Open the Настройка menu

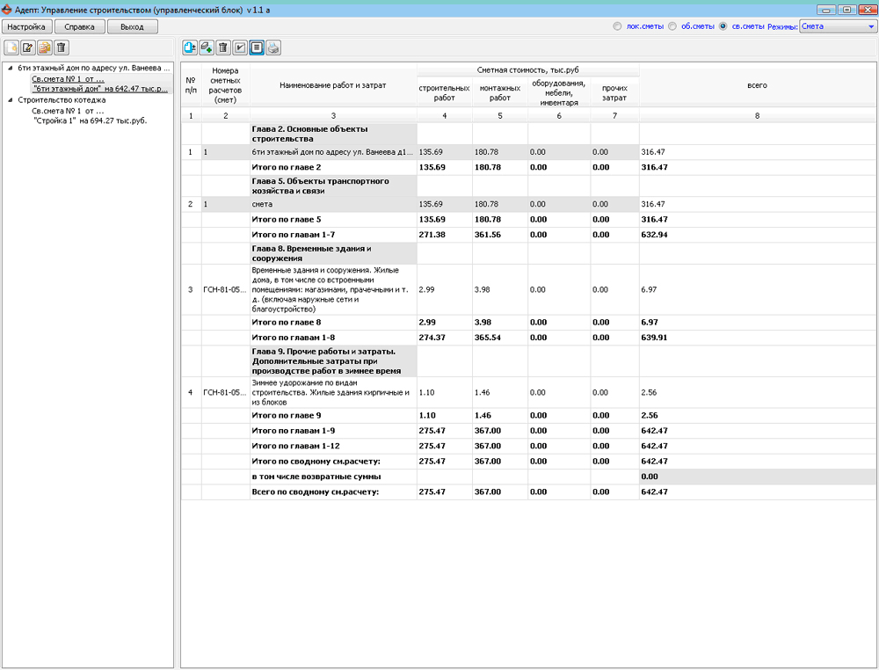coord(25,26)
